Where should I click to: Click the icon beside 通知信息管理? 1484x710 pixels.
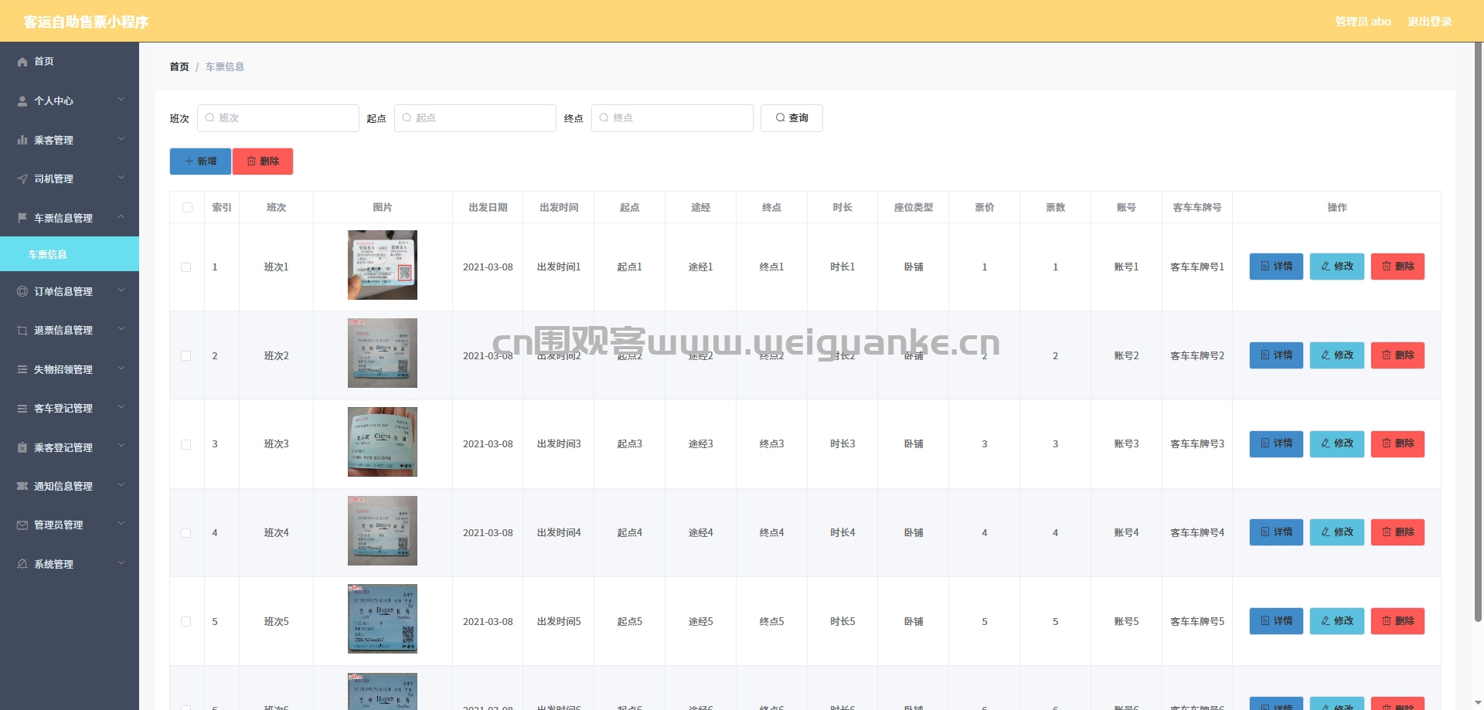(x=22, y=486)
